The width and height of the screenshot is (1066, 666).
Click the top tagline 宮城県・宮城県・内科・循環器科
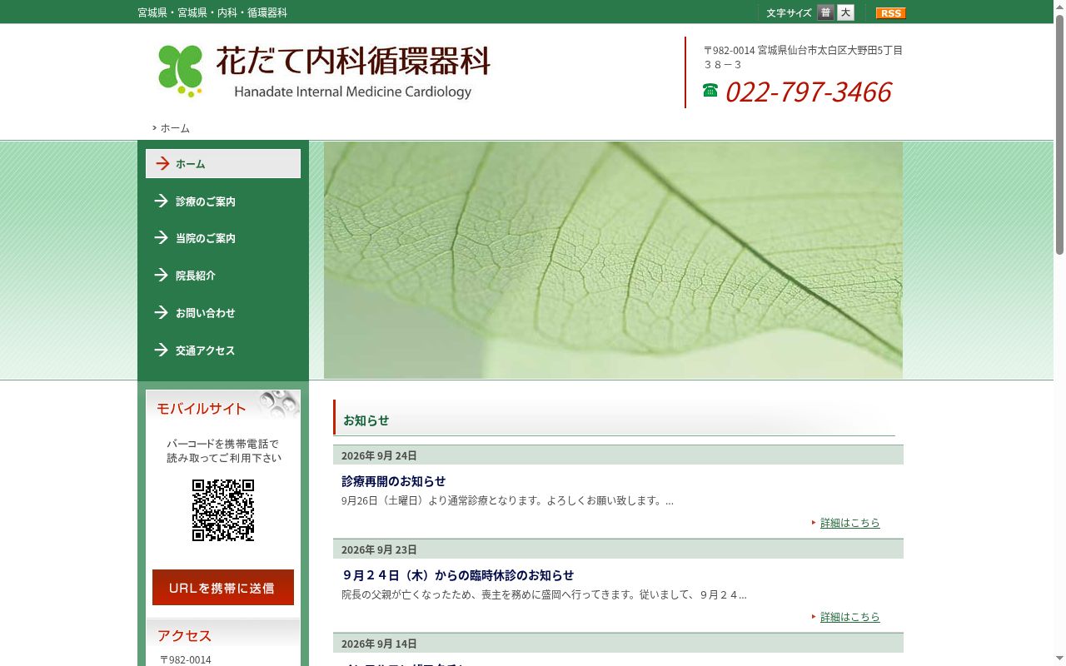coord(212,12)
